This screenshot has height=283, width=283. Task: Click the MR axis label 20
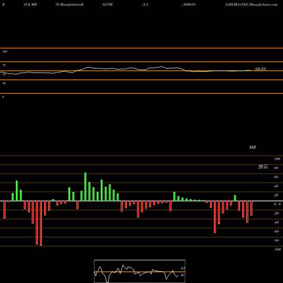276,195
